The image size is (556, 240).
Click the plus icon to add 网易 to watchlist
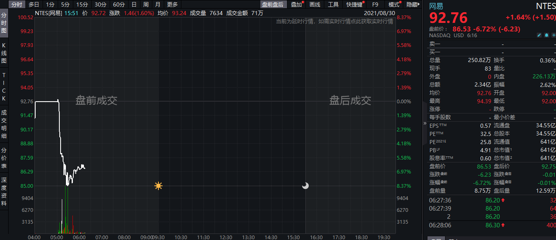(553, 35)
